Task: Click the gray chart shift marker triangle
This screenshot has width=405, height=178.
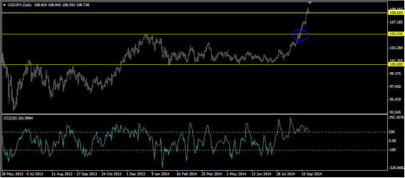Action: pyautogui.click(x=310, y=3)
